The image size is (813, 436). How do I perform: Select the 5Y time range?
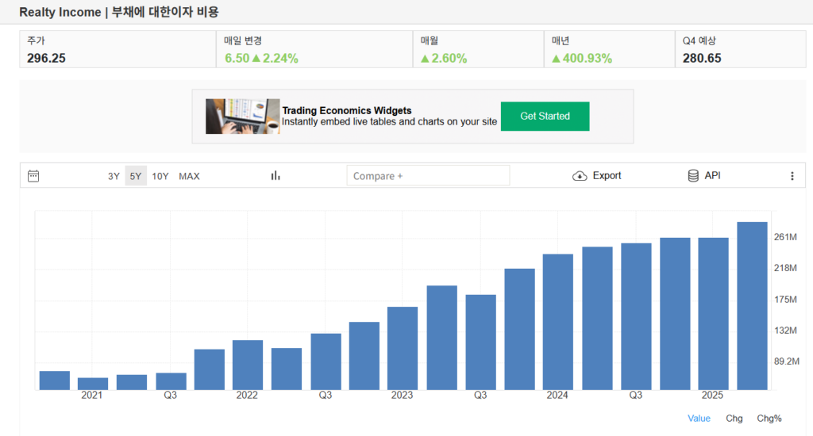click(x=136, y=176)
